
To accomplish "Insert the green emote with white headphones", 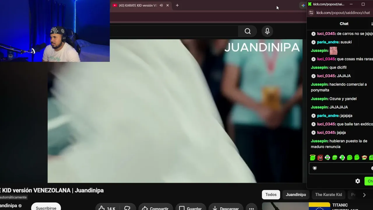I will coord(327,157).
